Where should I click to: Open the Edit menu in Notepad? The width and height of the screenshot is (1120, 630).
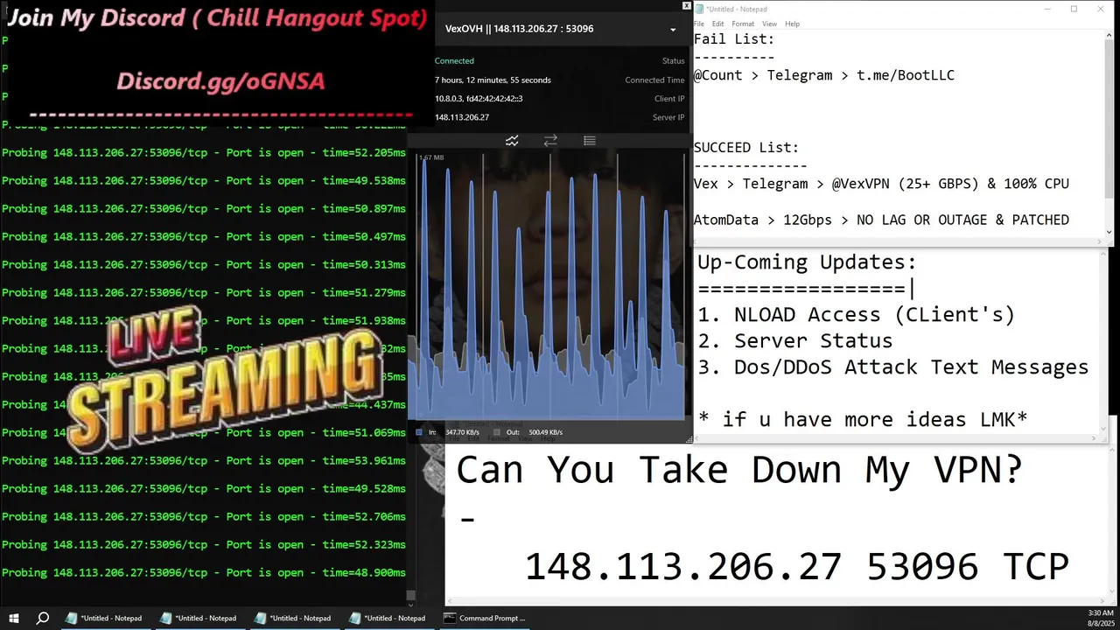717,24
